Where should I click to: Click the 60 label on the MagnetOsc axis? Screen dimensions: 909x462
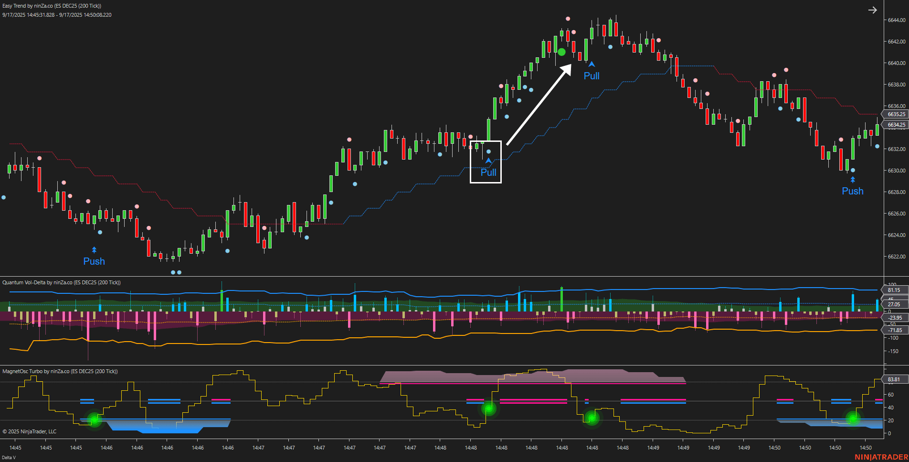[891, 395]
